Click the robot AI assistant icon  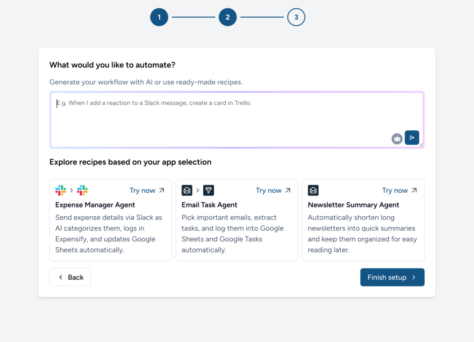click(397, 138)
